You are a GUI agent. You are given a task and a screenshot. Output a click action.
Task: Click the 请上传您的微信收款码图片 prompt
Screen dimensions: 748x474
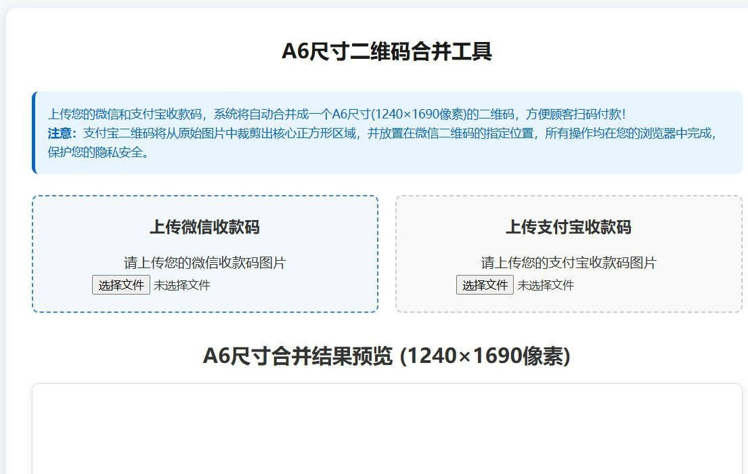click(x=204, y=263)
